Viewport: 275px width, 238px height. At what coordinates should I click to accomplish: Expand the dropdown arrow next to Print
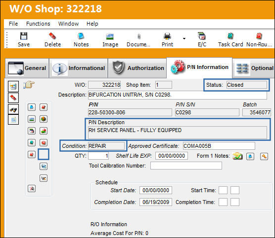click(x=184, y=38)
